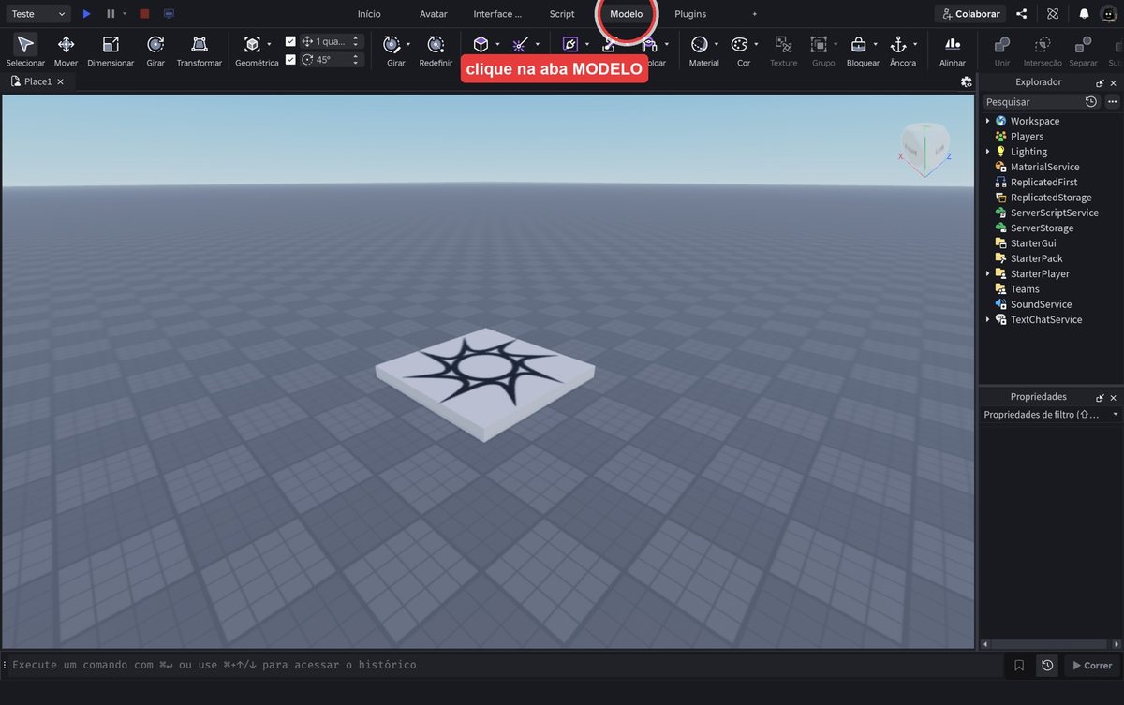Open the Material dropdown arrow

(717, 44)
